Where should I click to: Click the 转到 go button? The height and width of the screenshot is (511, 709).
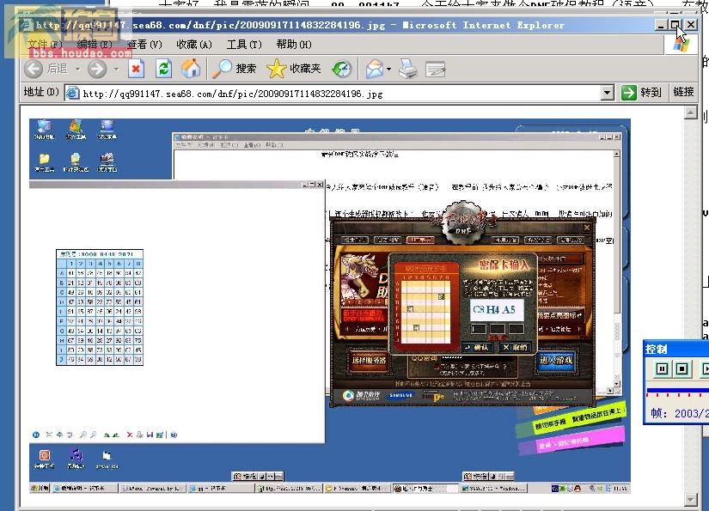pos(642,93)
